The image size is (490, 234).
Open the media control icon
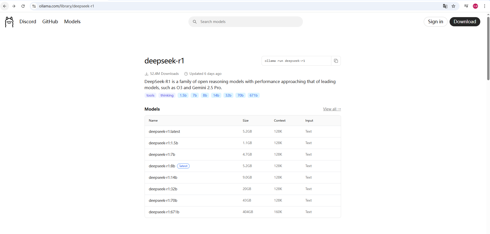pyautogui.click(x=466, y=6)
